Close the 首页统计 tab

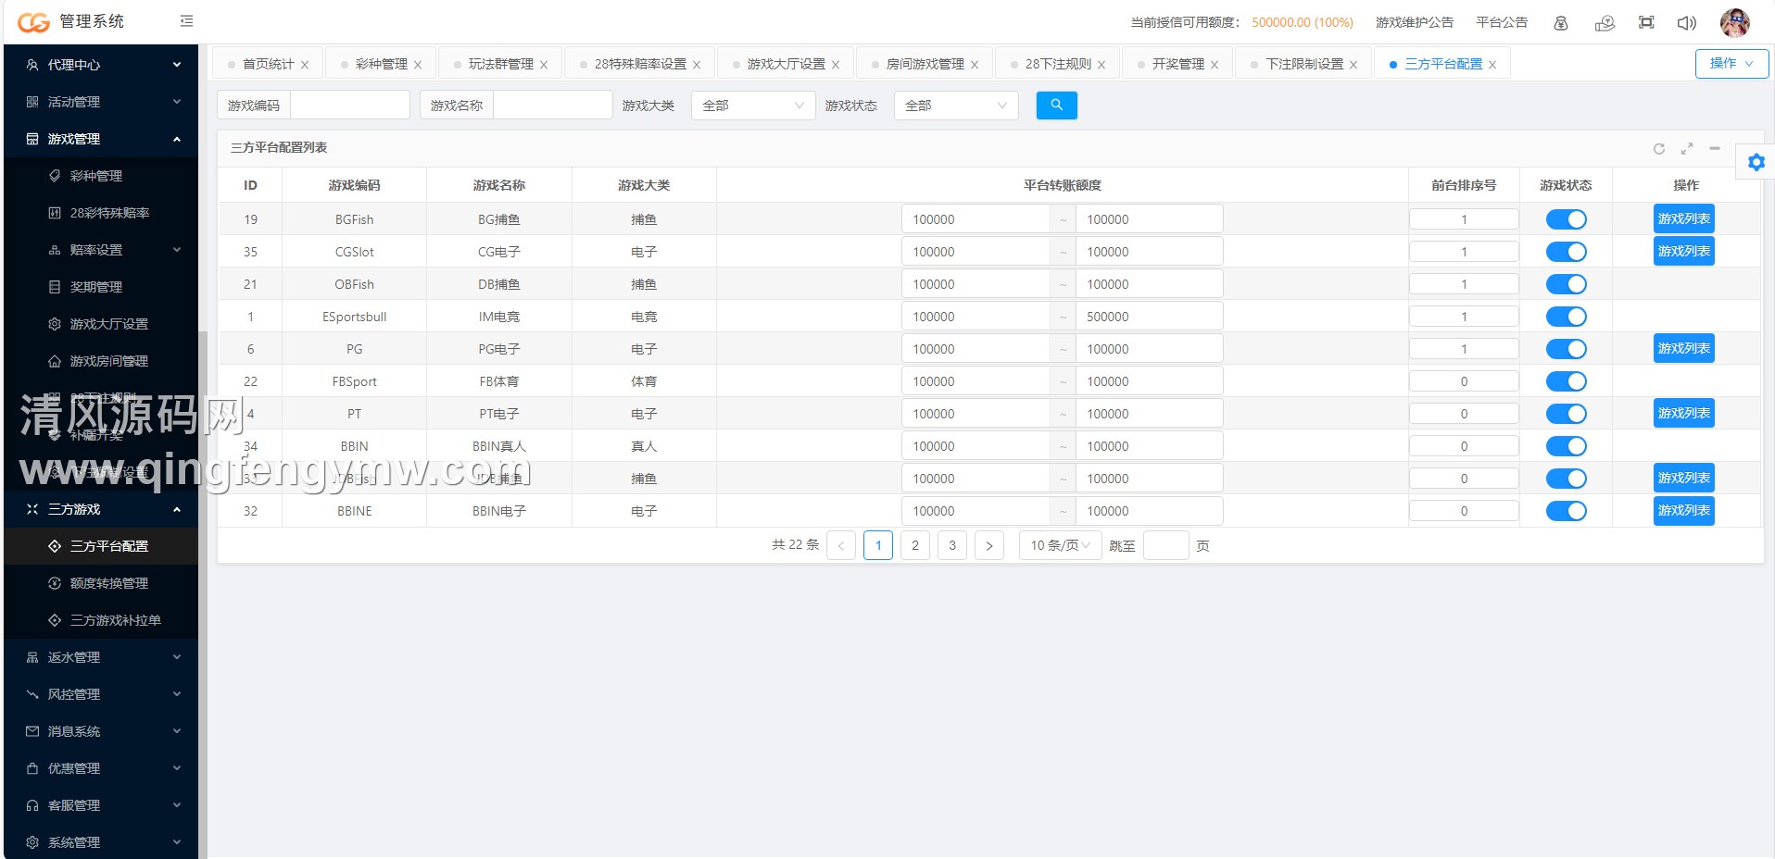tap(305, 65)
